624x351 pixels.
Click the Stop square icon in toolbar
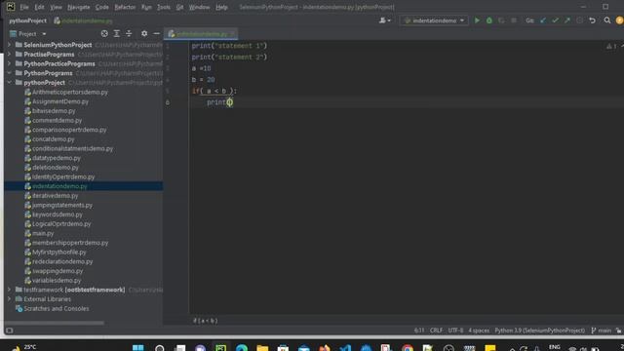pyautogui.click(x=514, y=20)
